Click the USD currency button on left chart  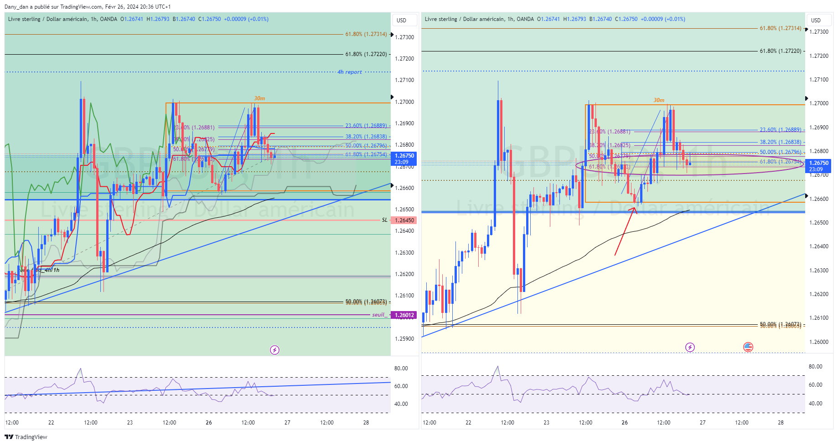[404, 20]
